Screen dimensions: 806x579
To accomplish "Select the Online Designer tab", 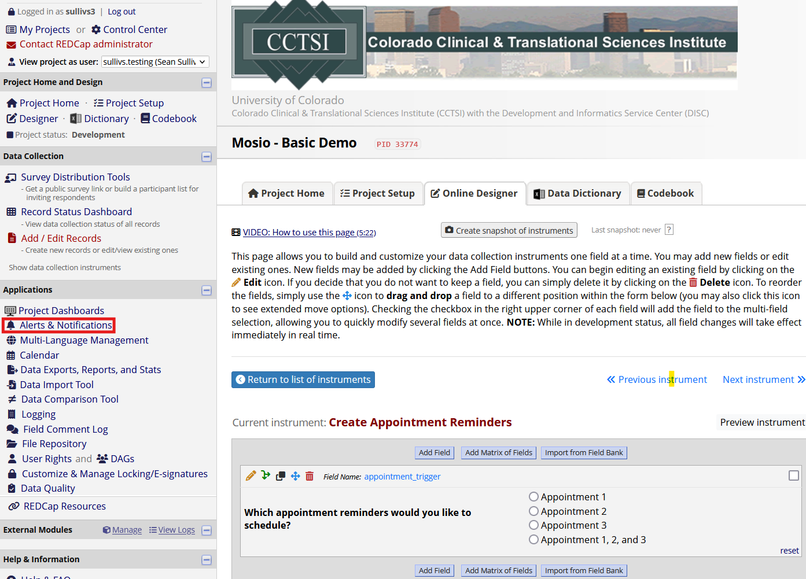I will coord(474,193).
